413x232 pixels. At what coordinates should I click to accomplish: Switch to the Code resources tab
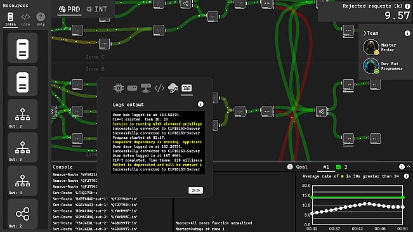click(x=25, y=19)
